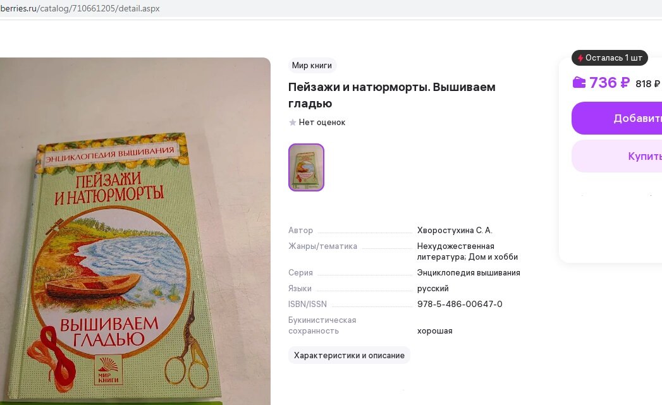Open the Мир книги brand tag
This screenshot has height=405, width=662.
pyautogui.click(x=312, y=65)
